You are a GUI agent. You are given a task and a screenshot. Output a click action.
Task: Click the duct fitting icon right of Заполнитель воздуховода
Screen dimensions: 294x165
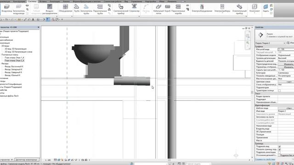[27, 5]
